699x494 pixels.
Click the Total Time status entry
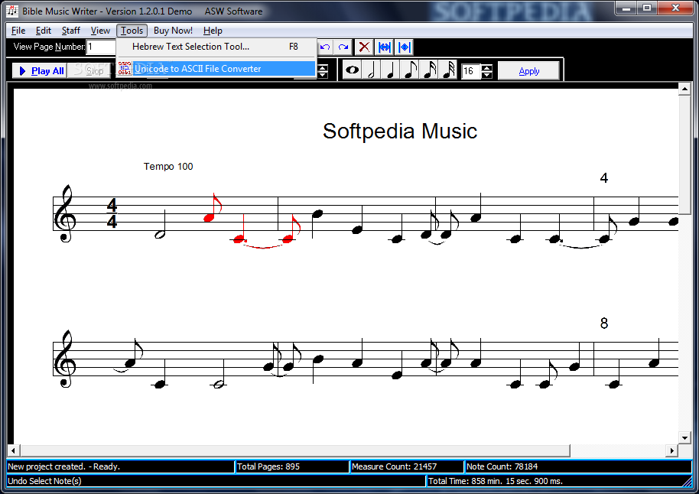tap(560, 481)
